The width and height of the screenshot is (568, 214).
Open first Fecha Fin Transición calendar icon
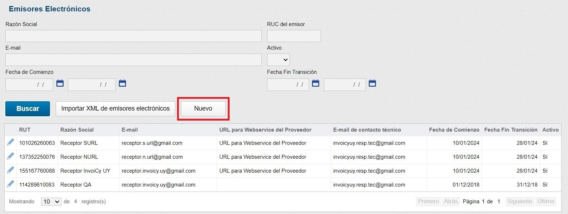click(x=316, y=83)
